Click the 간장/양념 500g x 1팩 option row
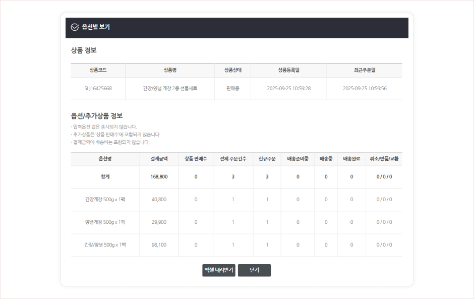Image resolution: width=474 pixels, height=299 pixels. tap(105, 245)
